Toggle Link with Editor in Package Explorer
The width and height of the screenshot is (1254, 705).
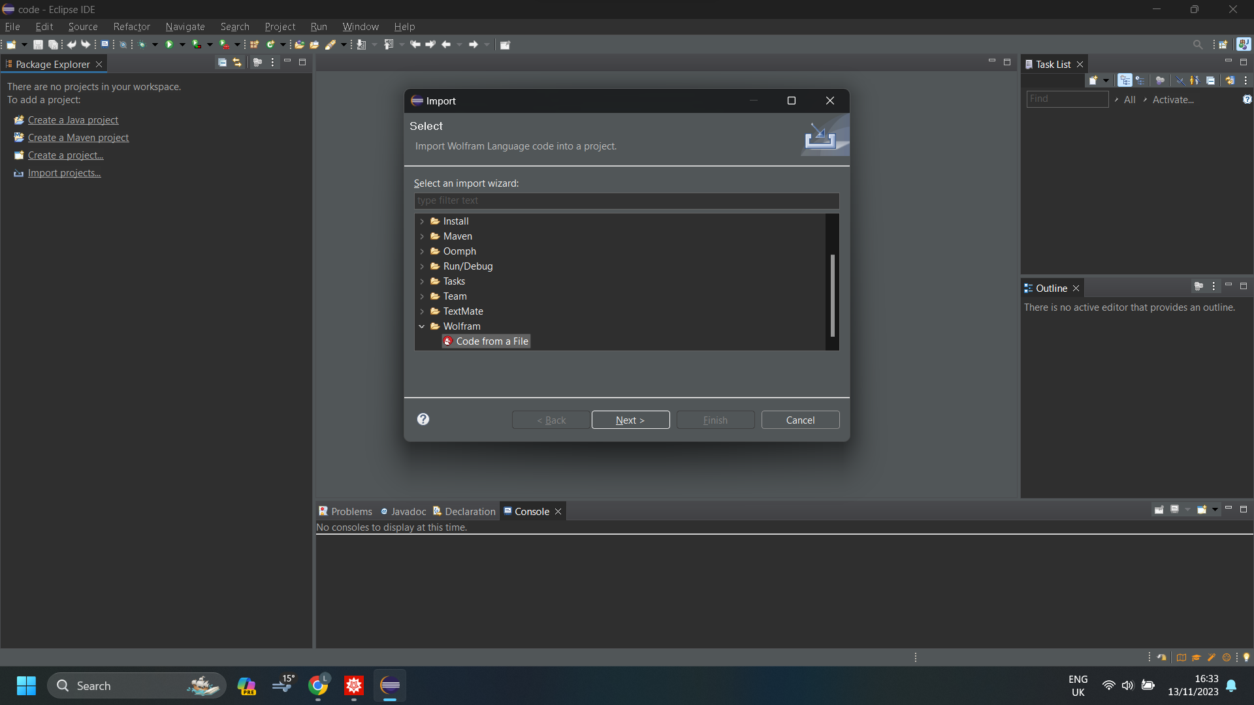(237, 63)
